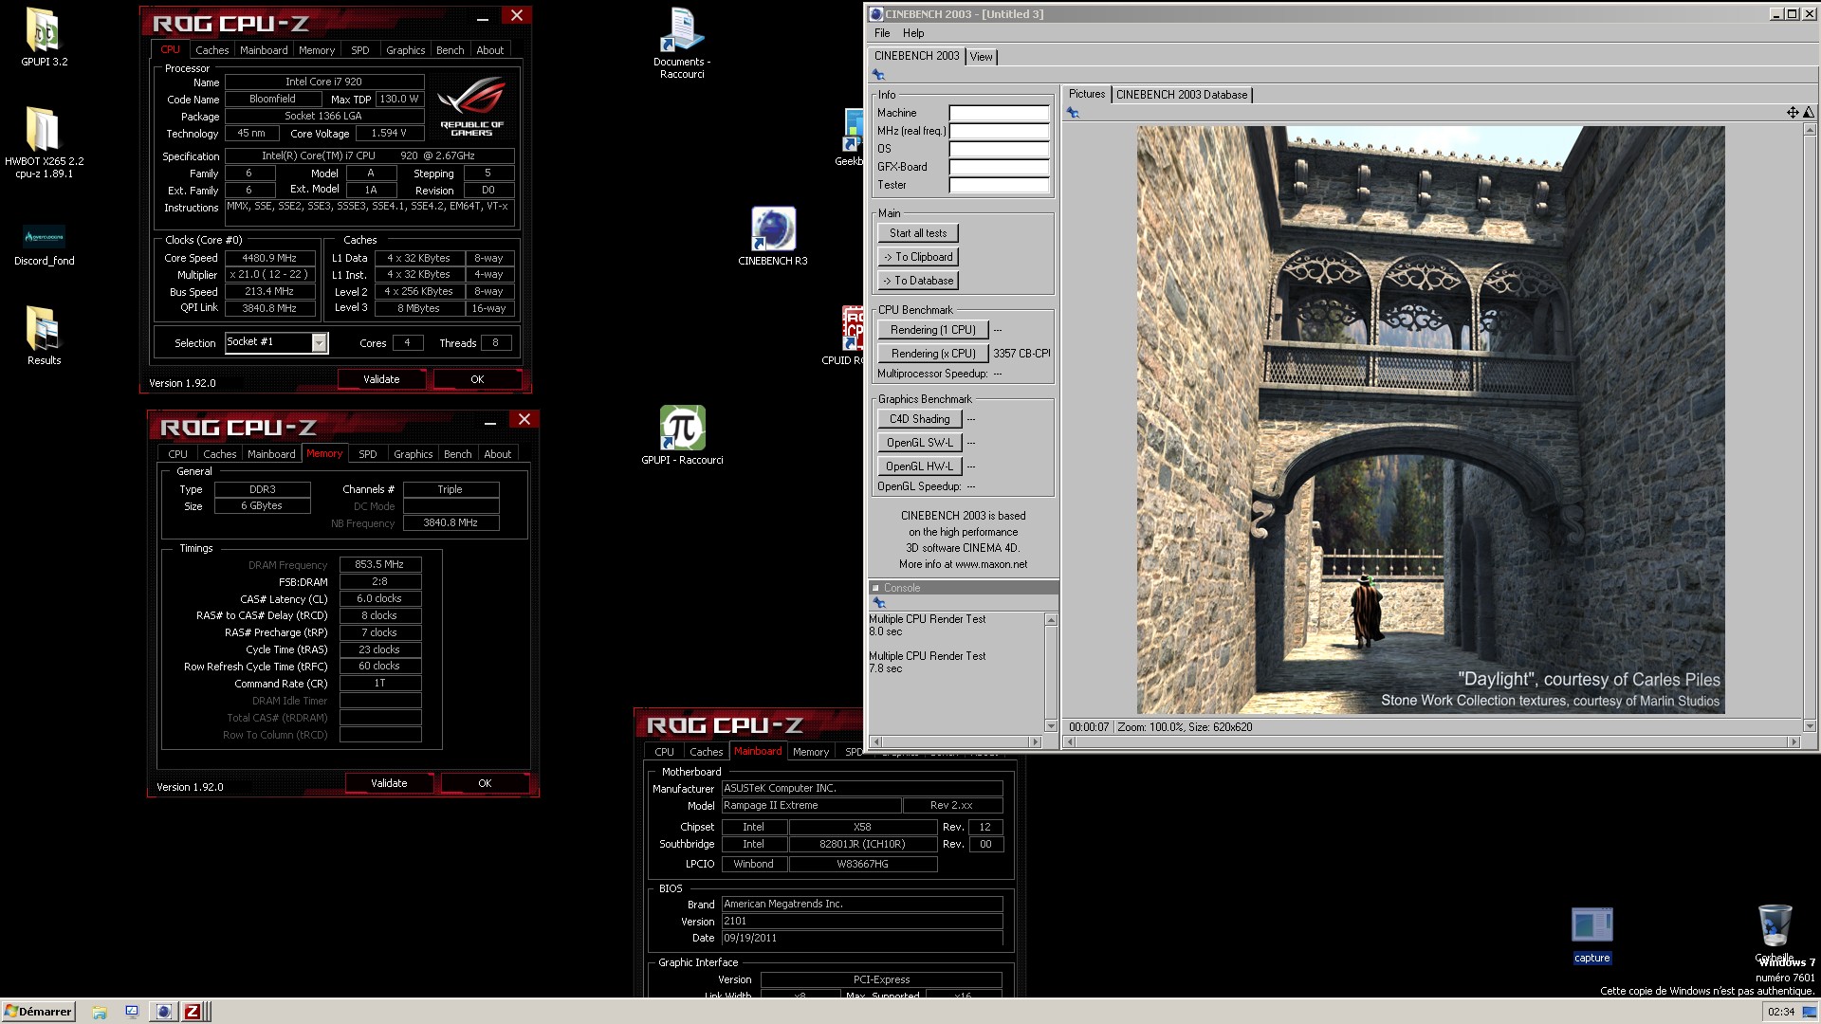The image size is (1821, 1024).
Task: Click the GFX-Board input field
Action: [999, 167]
